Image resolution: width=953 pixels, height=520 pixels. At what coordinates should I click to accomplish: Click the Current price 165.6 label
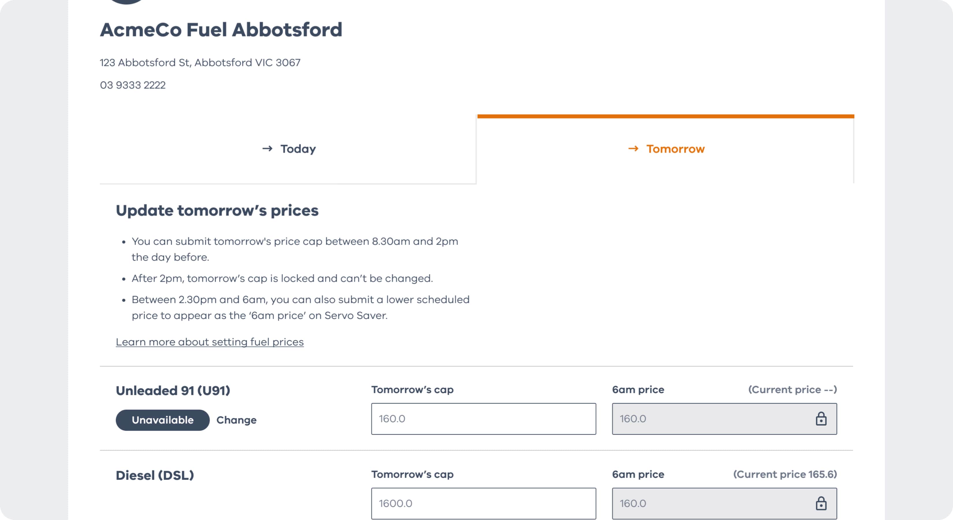tap(785, 474)
